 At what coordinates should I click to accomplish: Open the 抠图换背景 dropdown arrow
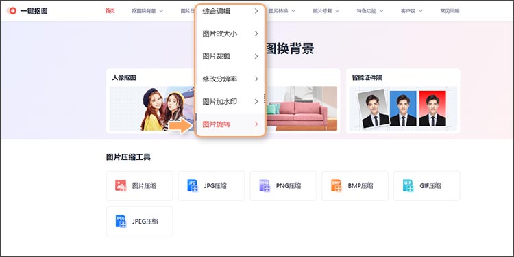161,11
